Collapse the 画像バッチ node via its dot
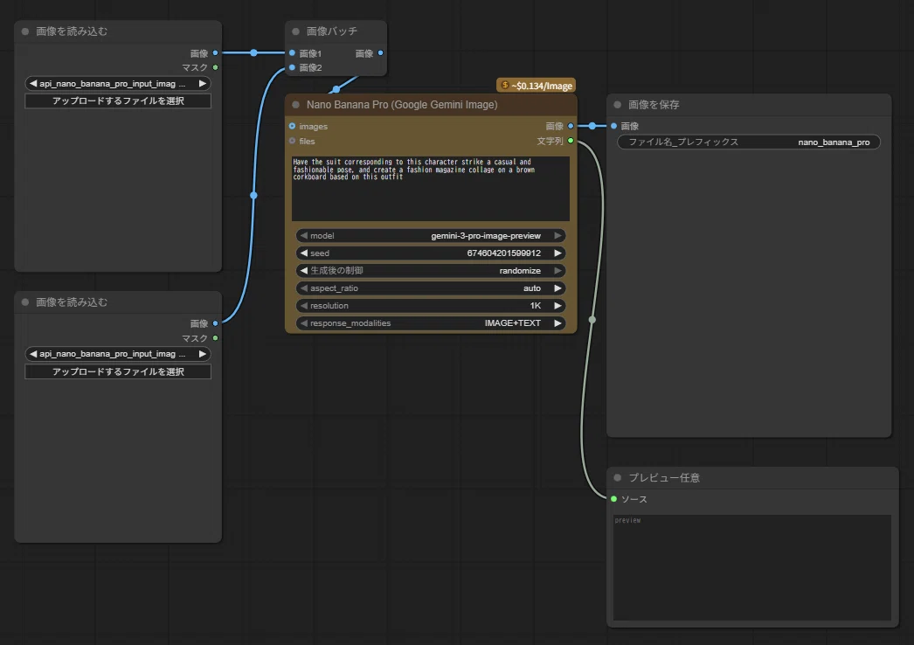The width and height of the screenshot is (914, 645). (x=295, y=31)
